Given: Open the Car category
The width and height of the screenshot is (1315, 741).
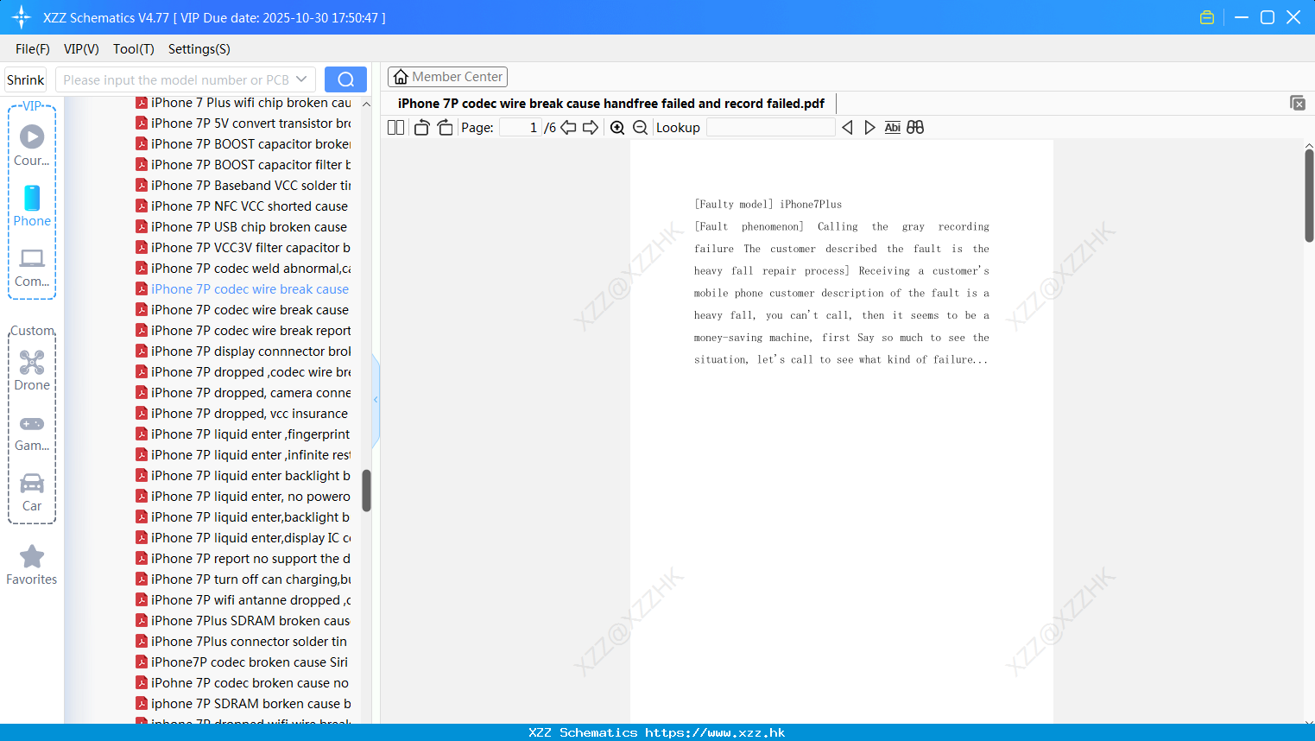Looking at the screenshot, I should coord(32,493).
